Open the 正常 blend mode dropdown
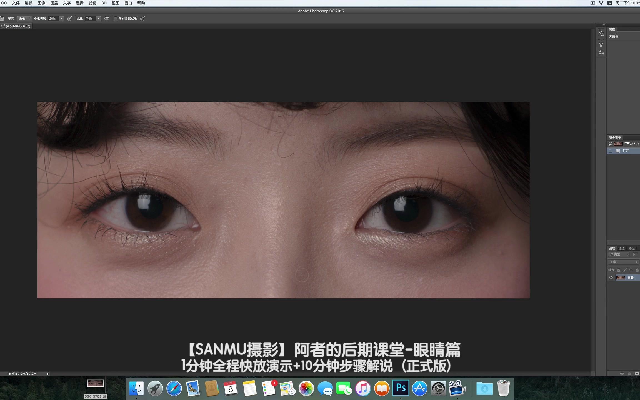The height and width of the screenshot is (400, 640). pyautogui.click(x=623, y=262)
